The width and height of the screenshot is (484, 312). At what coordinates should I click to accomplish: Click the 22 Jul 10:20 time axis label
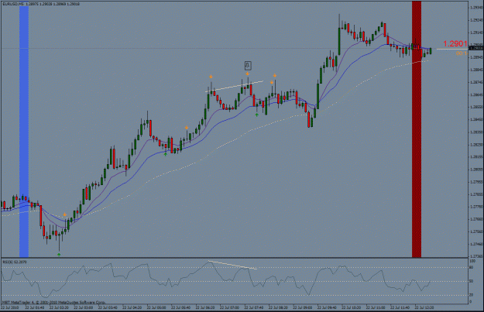click(352, 307)
